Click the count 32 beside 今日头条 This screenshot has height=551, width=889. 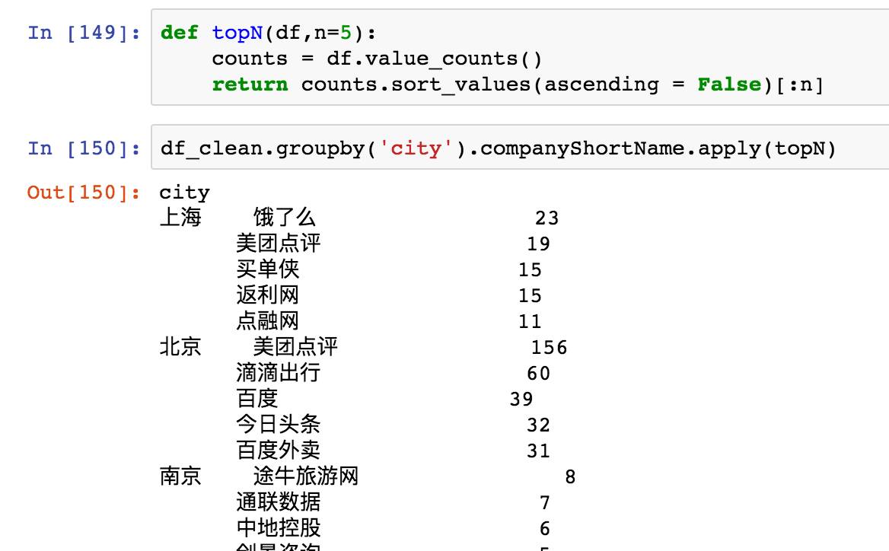[538, 425]
